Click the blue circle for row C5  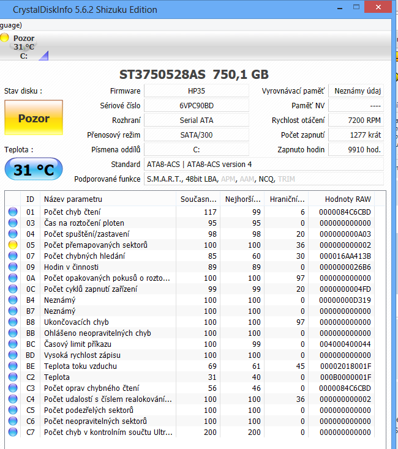13,410
